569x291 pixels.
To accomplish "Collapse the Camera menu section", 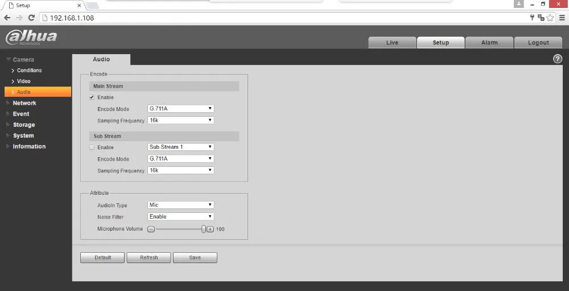I will click(x=23, y=60).
